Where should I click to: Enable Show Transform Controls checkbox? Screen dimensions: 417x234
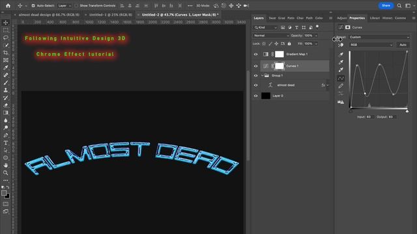coord(76,6)
